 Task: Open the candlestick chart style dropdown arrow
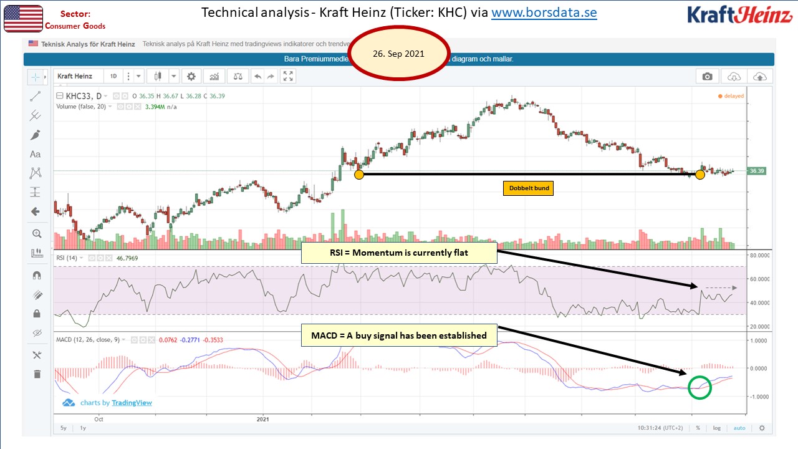point(173,76)
